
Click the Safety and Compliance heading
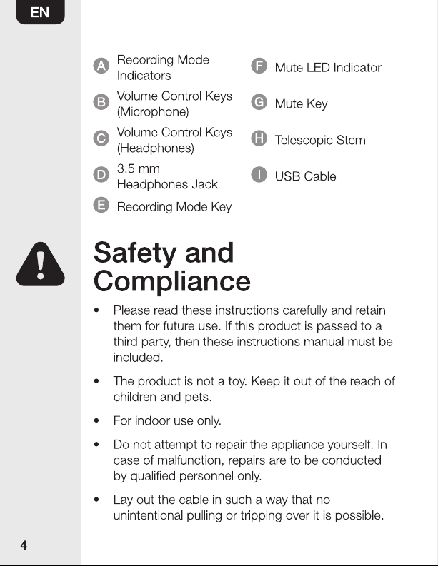(172, 266)
